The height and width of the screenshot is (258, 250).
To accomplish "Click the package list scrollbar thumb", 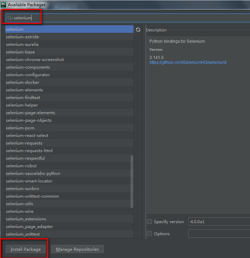I will click(132, 182).
